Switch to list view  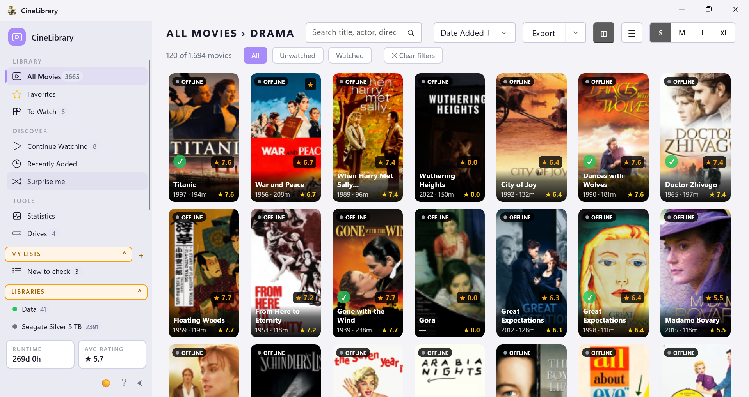tap(632, 33)
